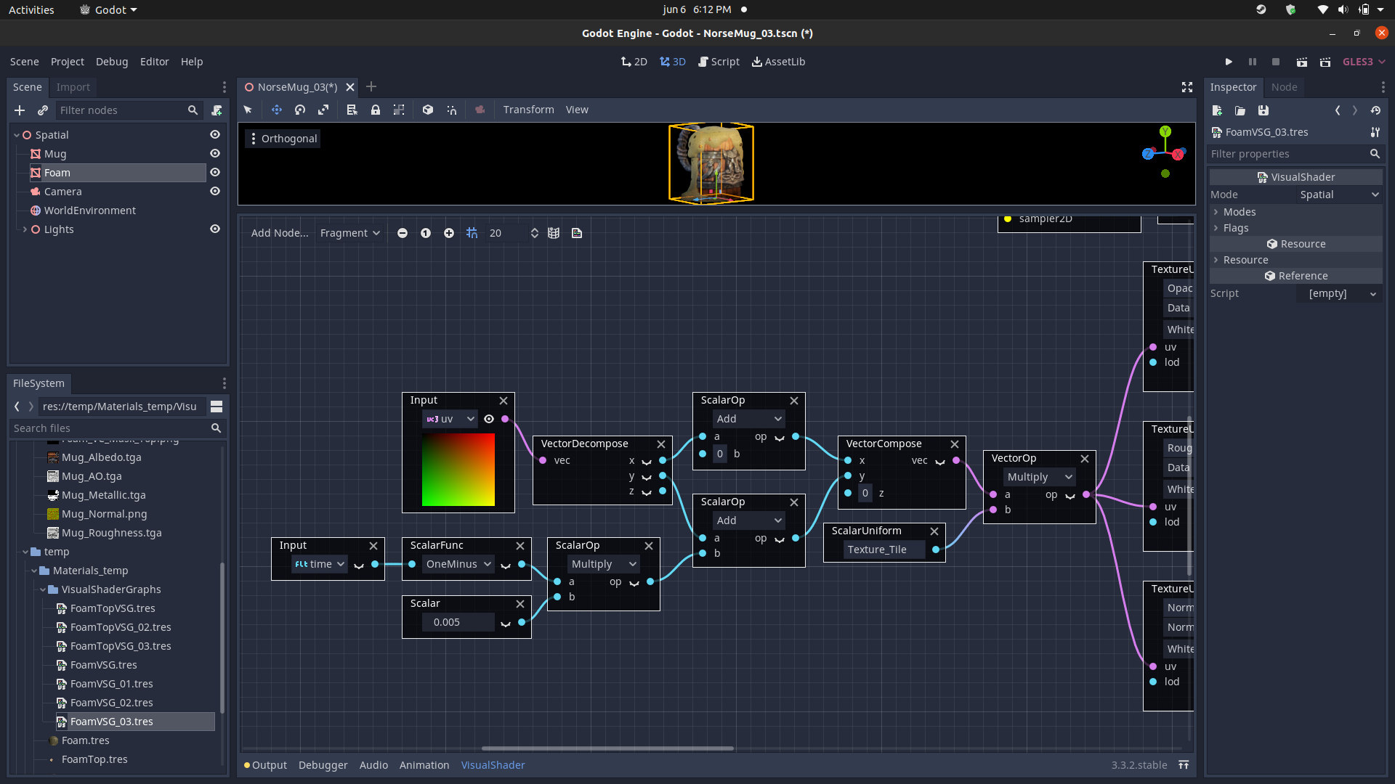This screenshot has width=1395, height=784.
Task: Open the Debug menu
Action: pos(112,62)
